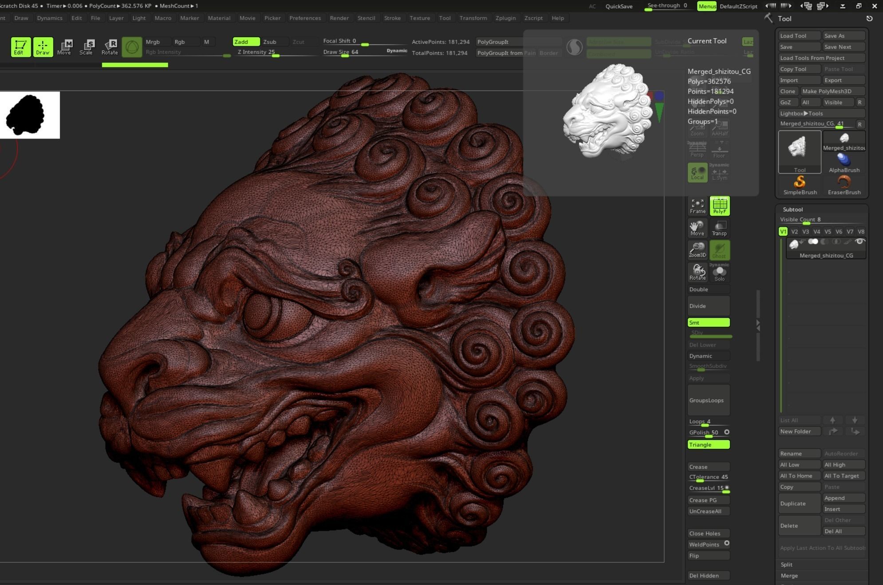Click the subtool down arrow icon

pyautogui.click(x=855, y=420)
